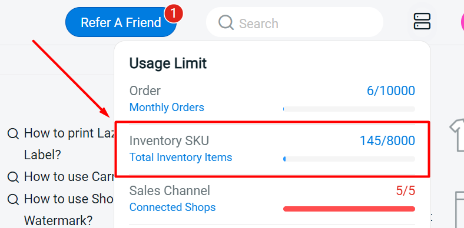Open the Total Inventory Items link

[x=181, y=157]
